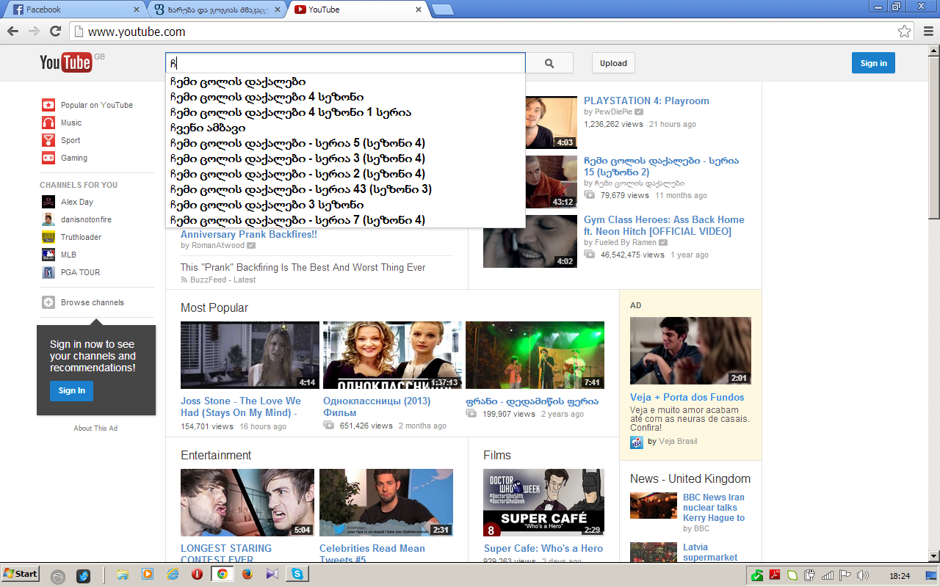Select the suggestion "სერია 5 (სეზონი 4)"

[345, 143]
